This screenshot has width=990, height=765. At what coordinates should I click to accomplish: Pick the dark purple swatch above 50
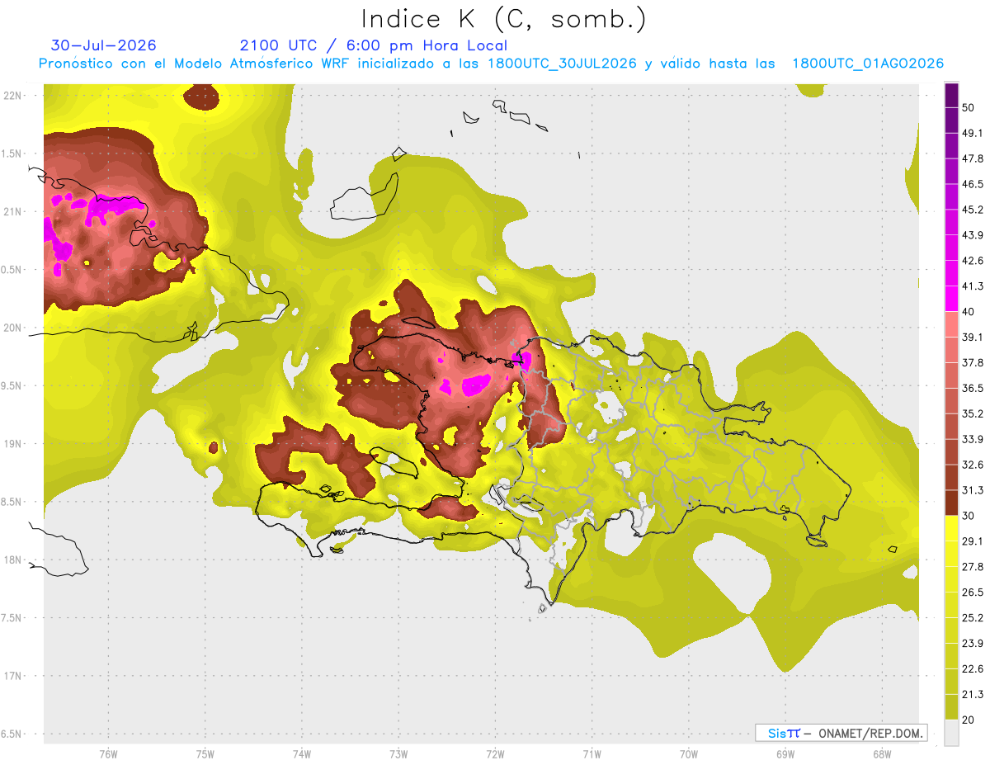coord(951,95)
